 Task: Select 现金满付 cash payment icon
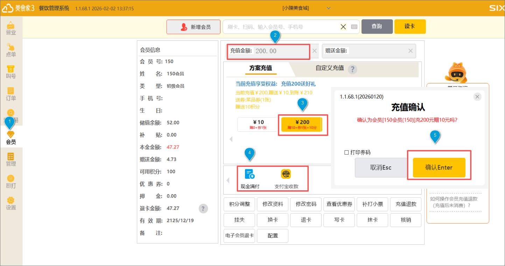click(250, 174)
